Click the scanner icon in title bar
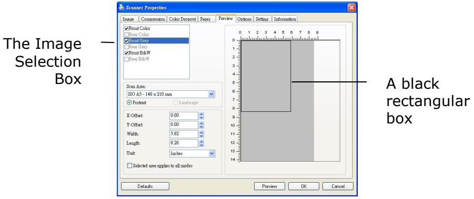This screenshot has height=199, width=474. click(121, 7)
